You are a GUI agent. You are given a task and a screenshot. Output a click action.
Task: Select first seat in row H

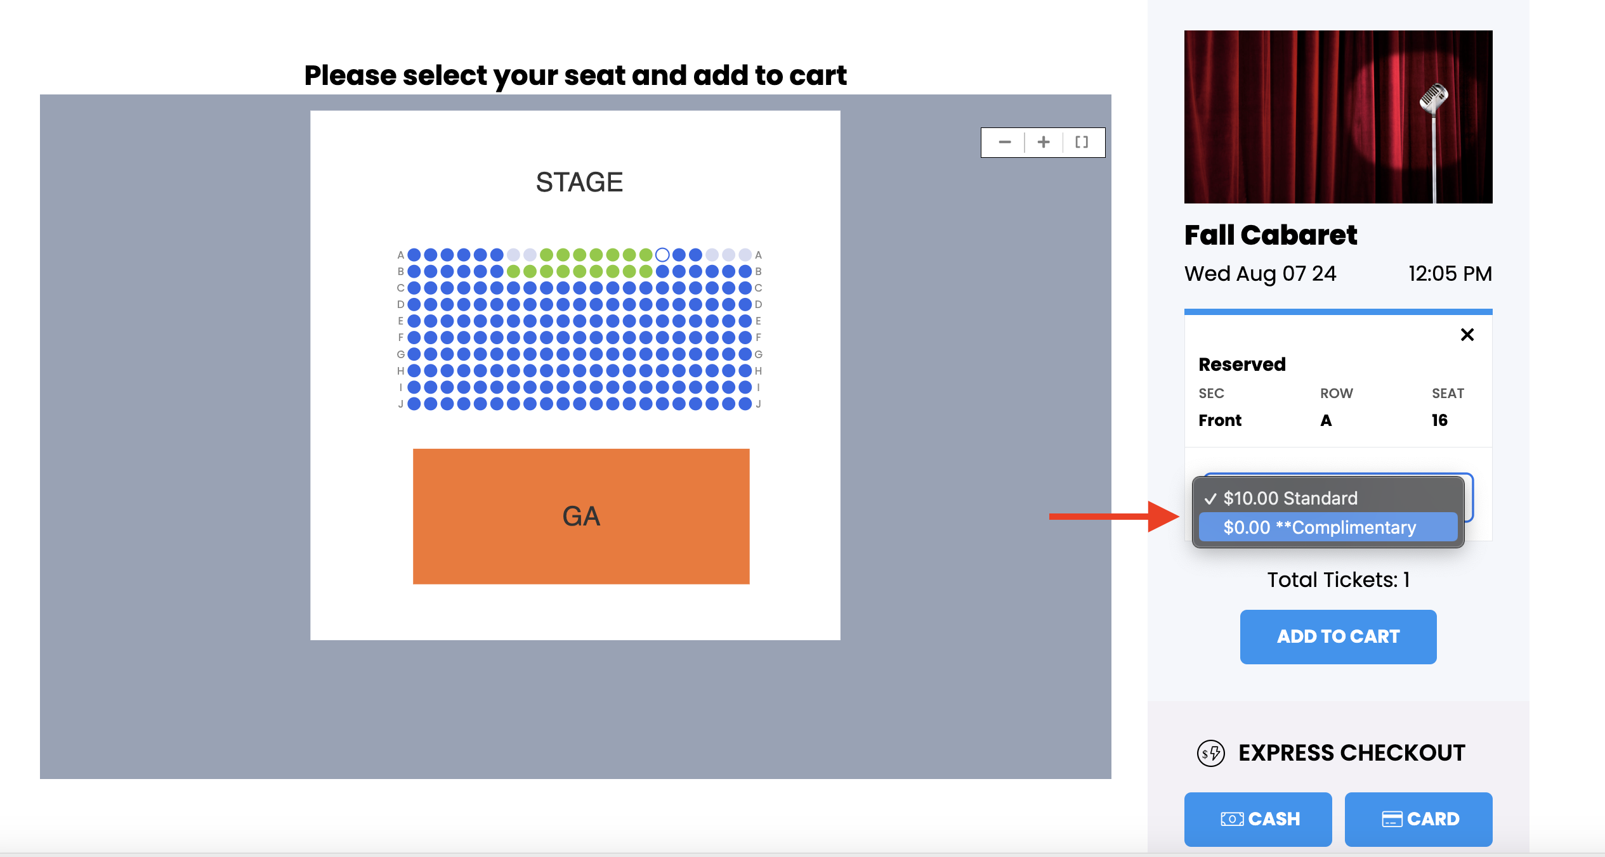pyautogui.click(x=414, y=370)
